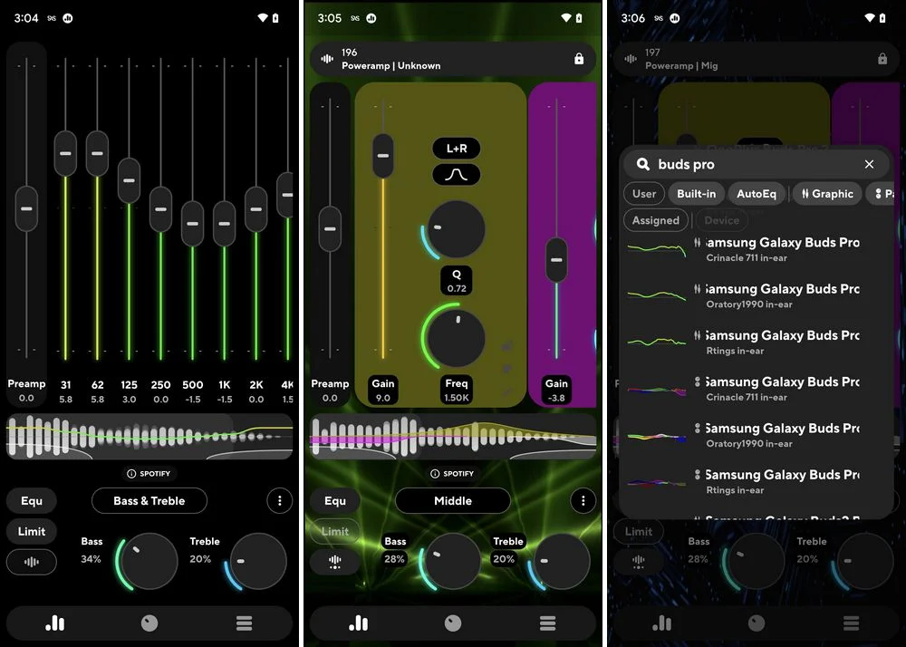Screen dimensions: 906x647
Task: Click the 500 Hz band slider handle
Action: tap(192, 224)
